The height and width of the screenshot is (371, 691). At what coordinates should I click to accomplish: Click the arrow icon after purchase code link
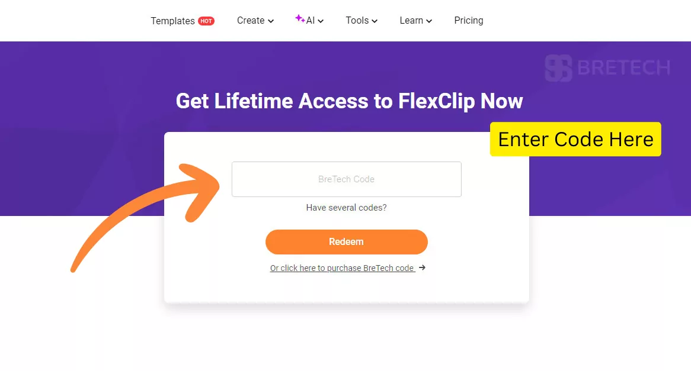pos(422,267)
